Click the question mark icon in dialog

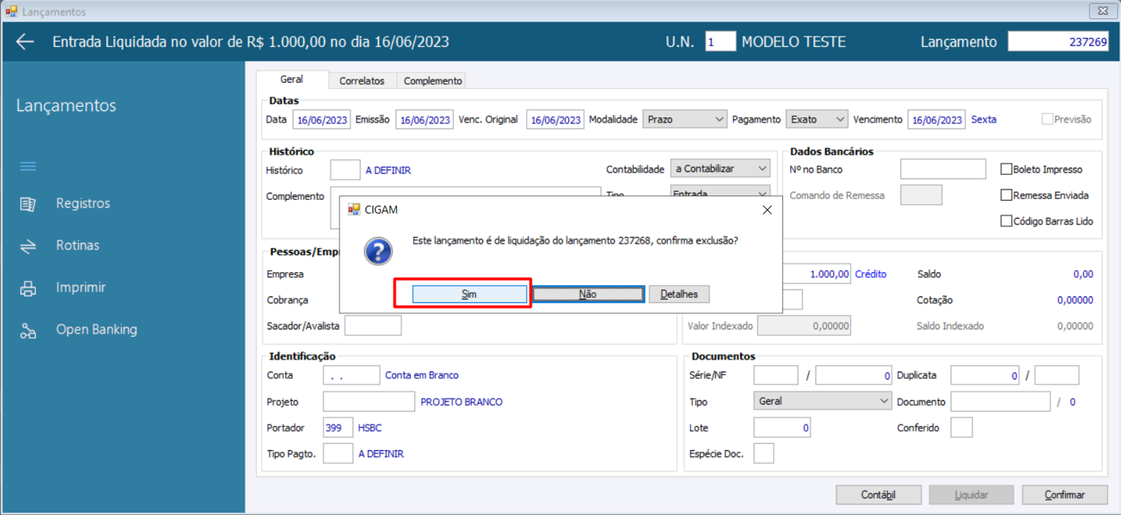[379, 251]
